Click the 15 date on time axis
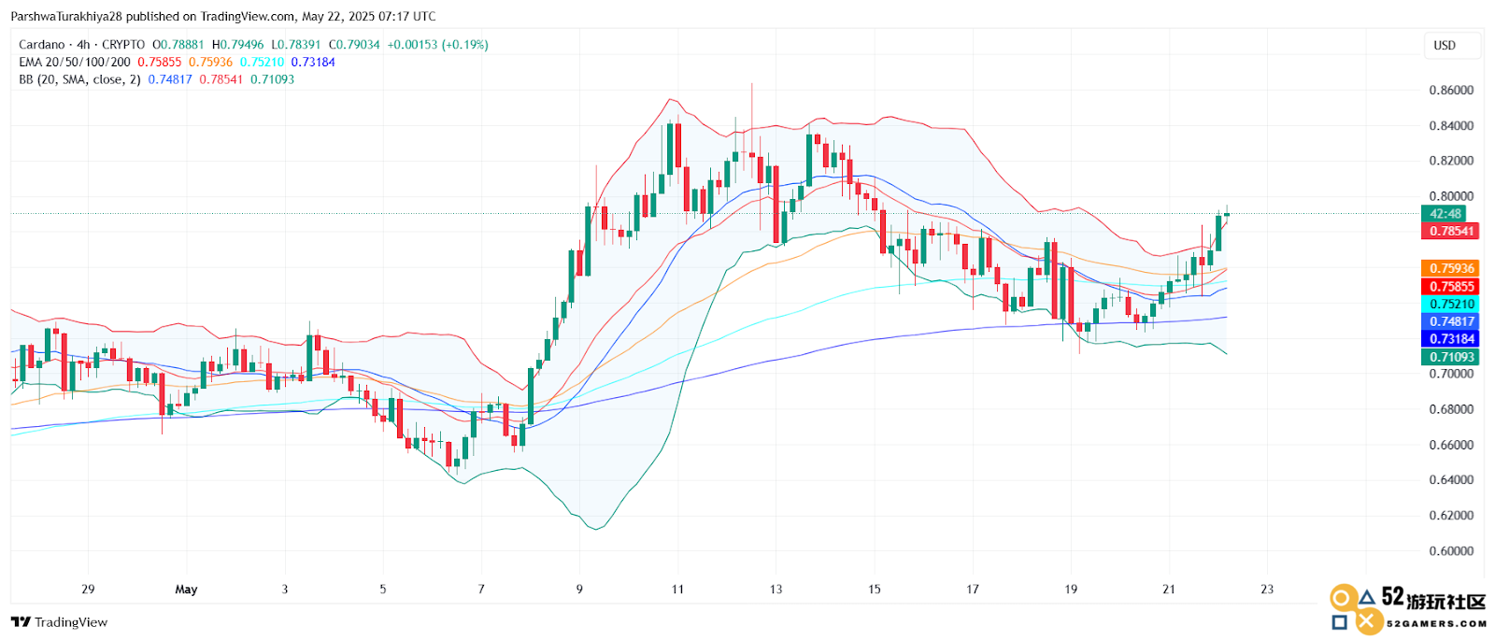The height and width of the screenshot is (640, 1495). tap(875, 590)
